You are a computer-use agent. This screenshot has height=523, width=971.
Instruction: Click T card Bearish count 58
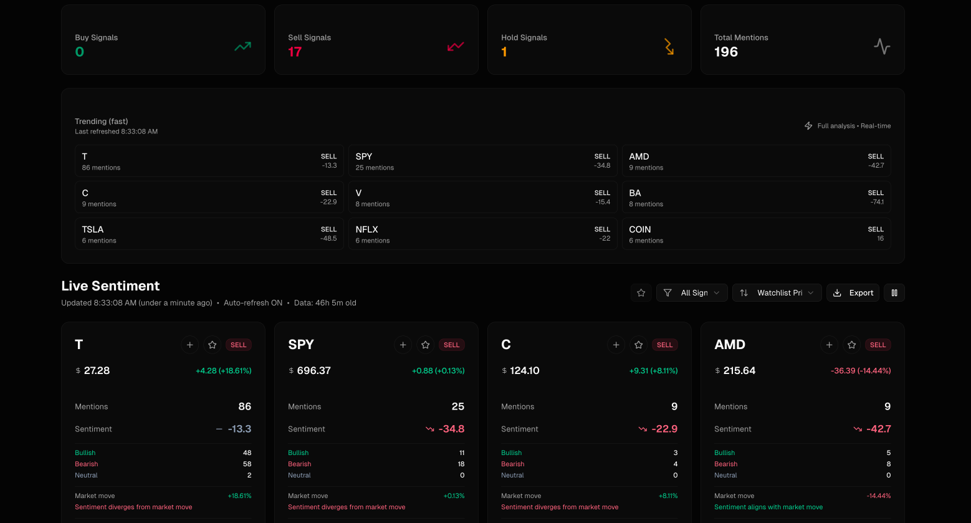[x=247, y=464]
